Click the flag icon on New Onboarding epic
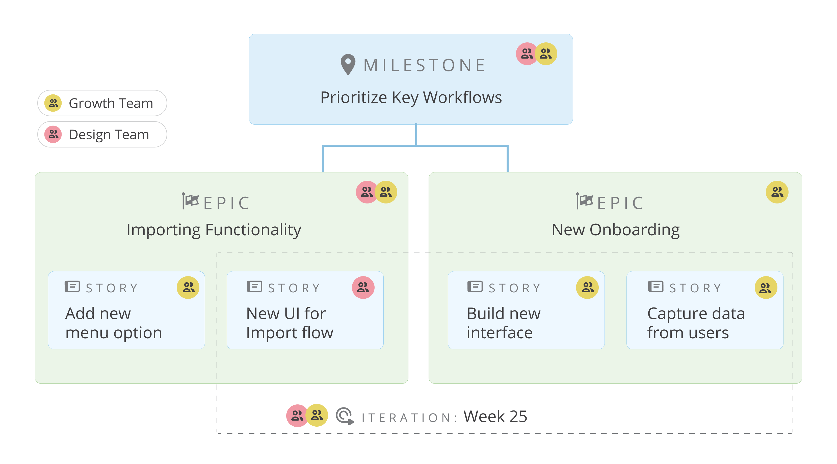Screen dimensions: 837x464 click(x=585, y=201)
